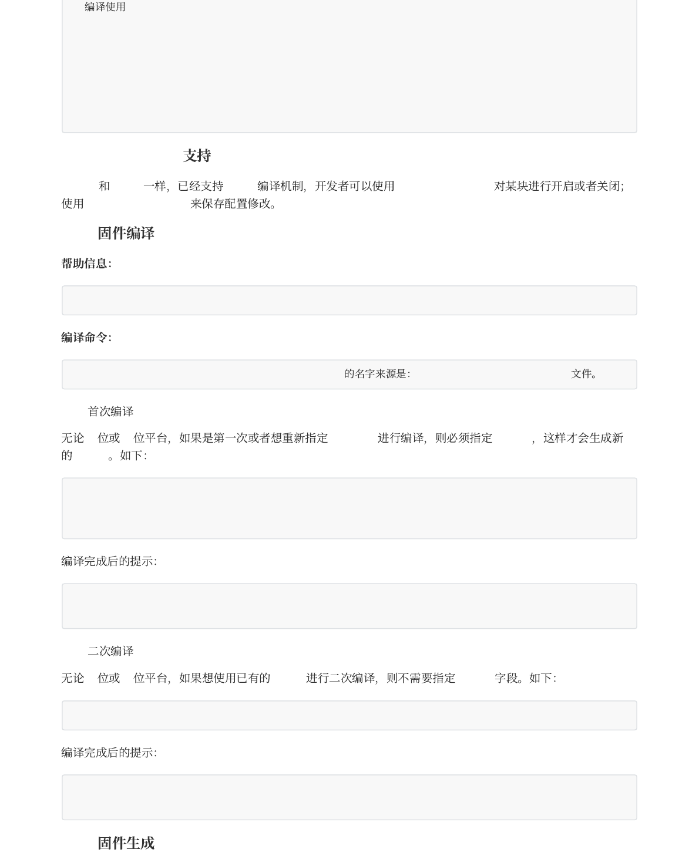Click 编译完成后的提示: directly above the 二次编译 subheading
This screenshot has width=699, height=856.
(109, 561)
